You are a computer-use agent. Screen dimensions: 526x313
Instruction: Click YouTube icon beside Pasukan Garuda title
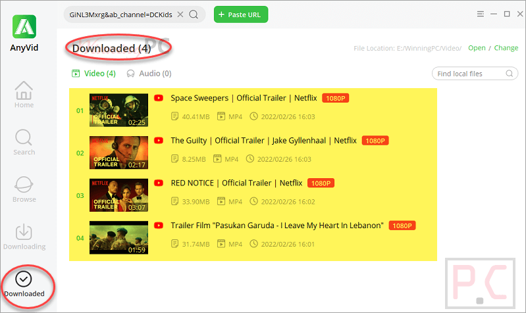coord(159,226)
